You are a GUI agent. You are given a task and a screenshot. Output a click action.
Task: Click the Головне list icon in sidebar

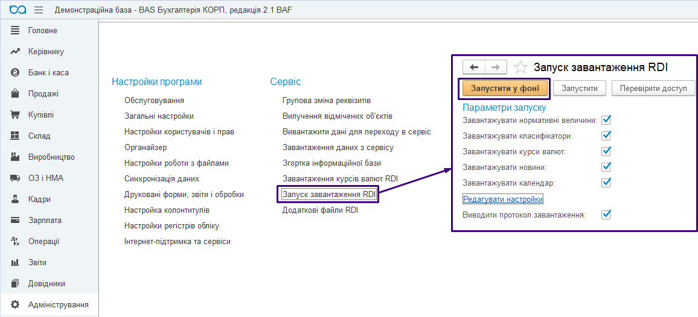click(15, 31)
